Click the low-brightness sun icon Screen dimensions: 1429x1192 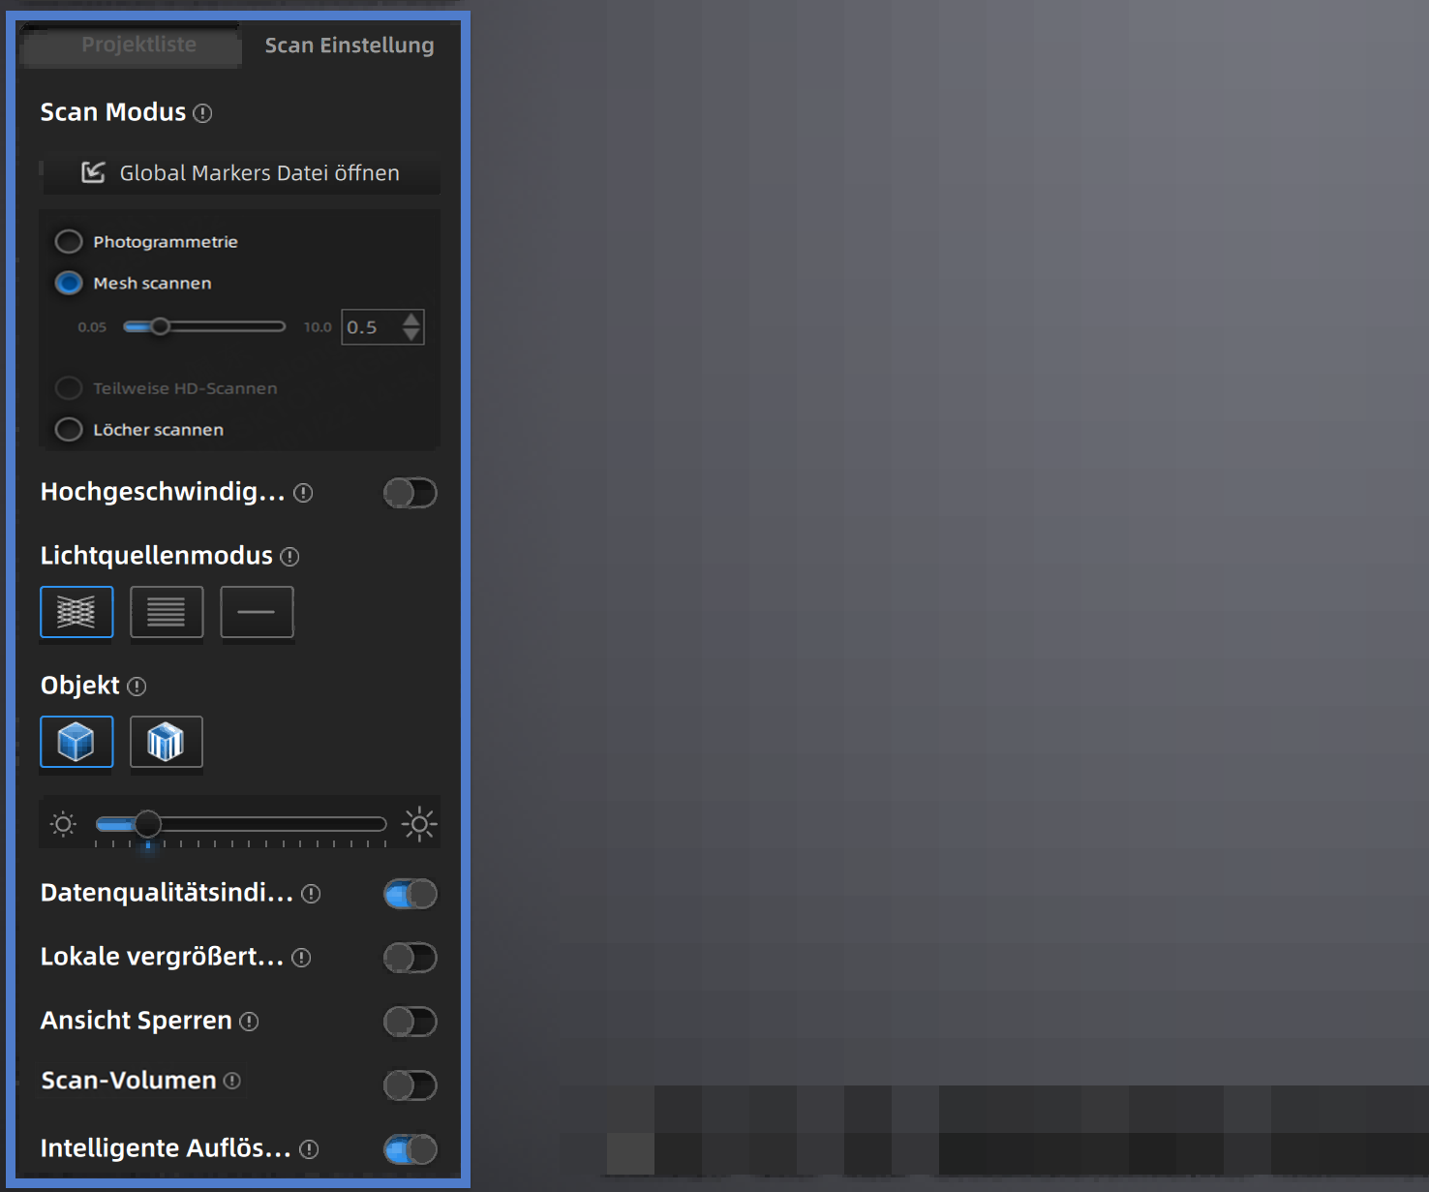point(64,824)
